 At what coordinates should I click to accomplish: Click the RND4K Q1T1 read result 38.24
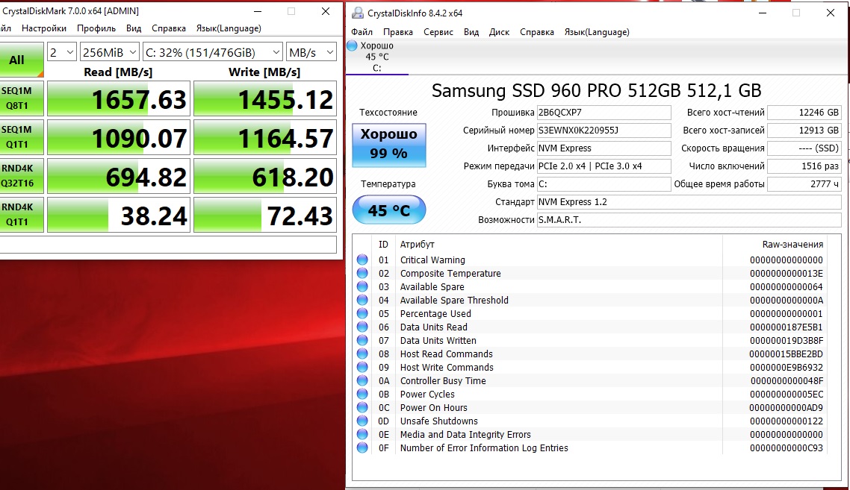[x=119, y=215]
